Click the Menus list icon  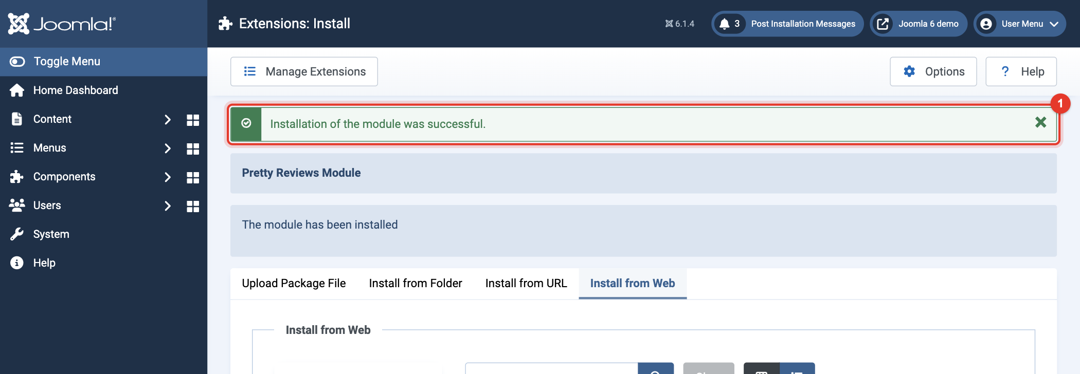tap(17, 148)
